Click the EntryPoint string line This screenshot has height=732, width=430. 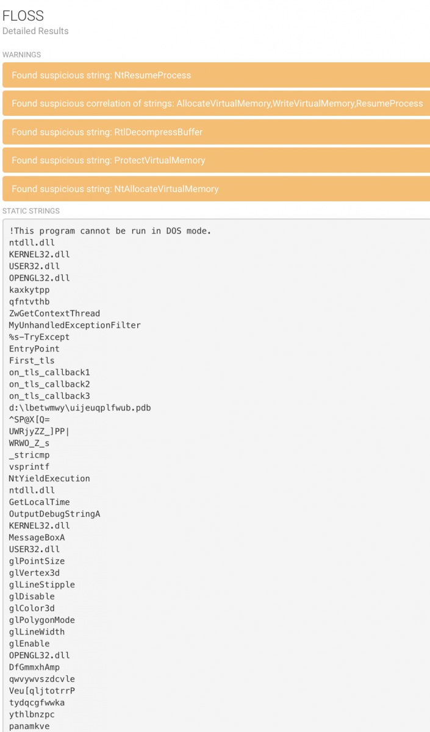[34, 349]
